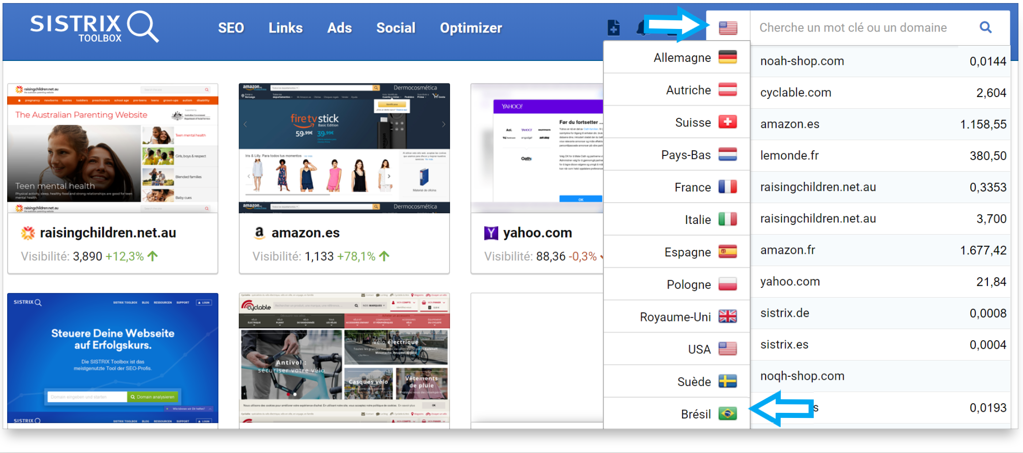Click the Sweden flag icon
The height and width of the screenshot is (453, 1023).
728,381
